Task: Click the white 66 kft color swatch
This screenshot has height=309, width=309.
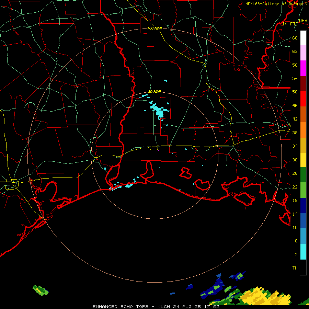Action: (x=303, y=38)
